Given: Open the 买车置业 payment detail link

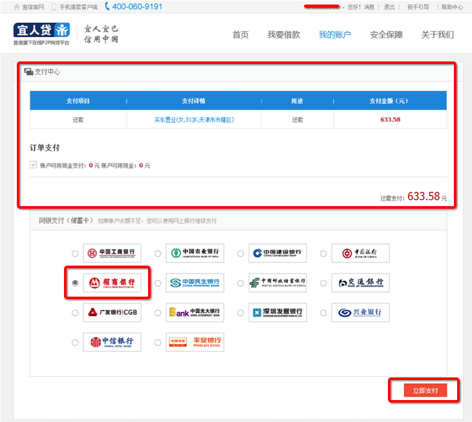Looking at the screenshot, I should (x=194, y=120).
